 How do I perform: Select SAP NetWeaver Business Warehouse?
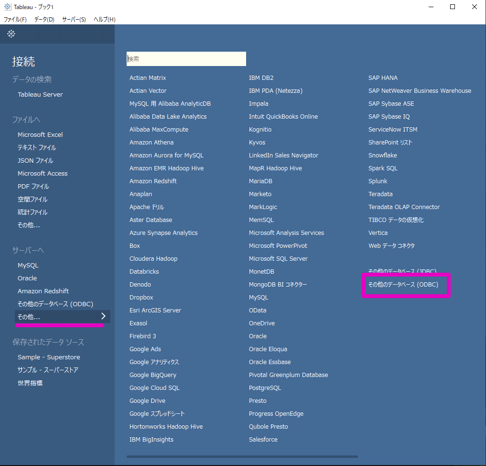[x=420, y=91]
